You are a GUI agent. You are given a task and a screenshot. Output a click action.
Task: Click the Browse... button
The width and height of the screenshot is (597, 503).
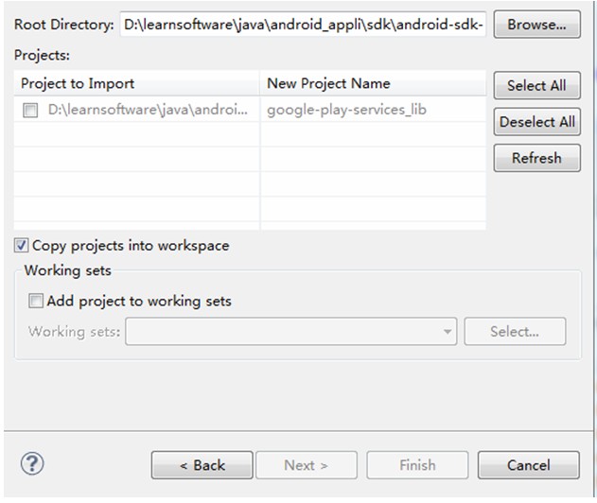(536, 25)
